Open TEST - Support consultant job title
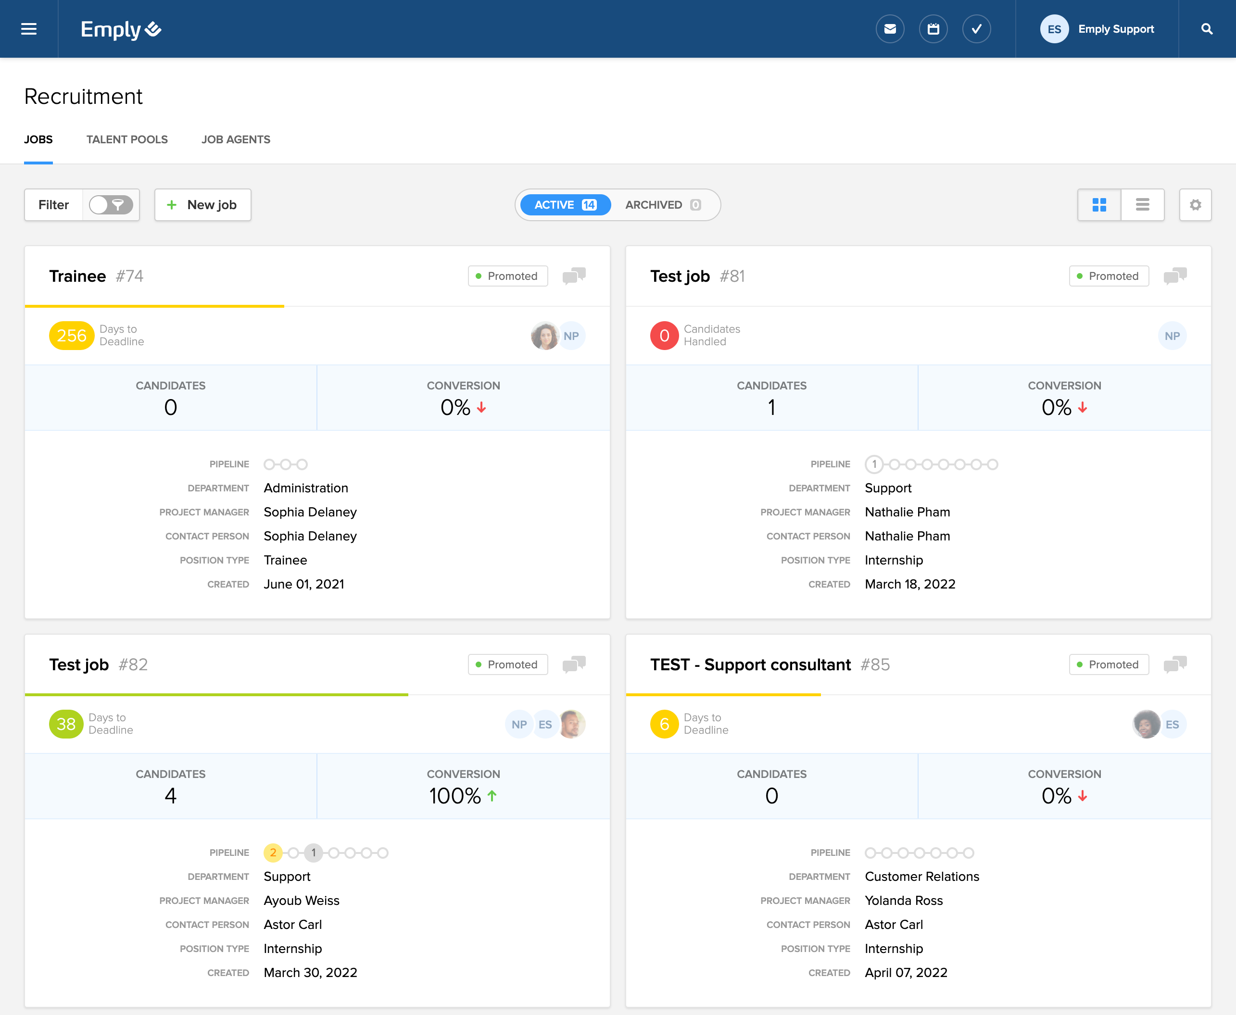Screen dimensions: 1236x1015 750,664
